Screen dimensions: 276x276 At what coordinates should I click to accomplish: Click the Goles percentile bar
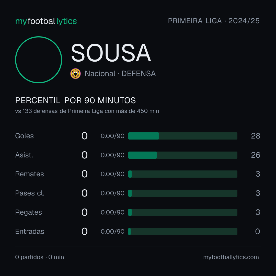183,136
